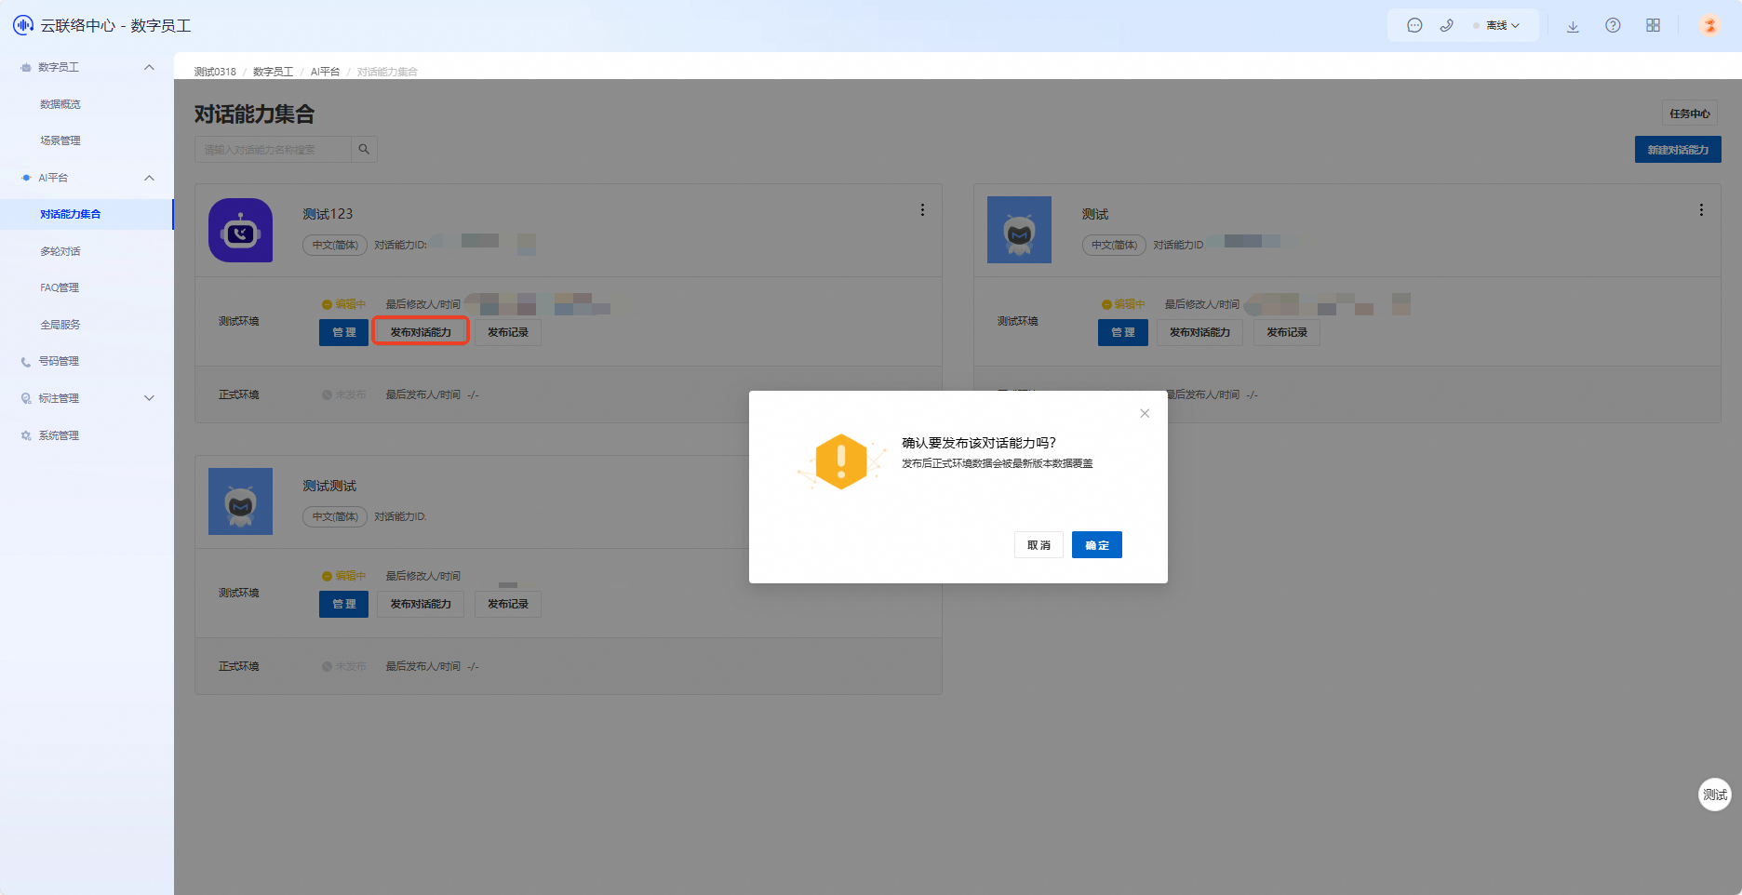Open 发布记录 on the 测试测试 card
Image resolution: width=1742 pixels, height=895 pixels.
click(508, 604)
